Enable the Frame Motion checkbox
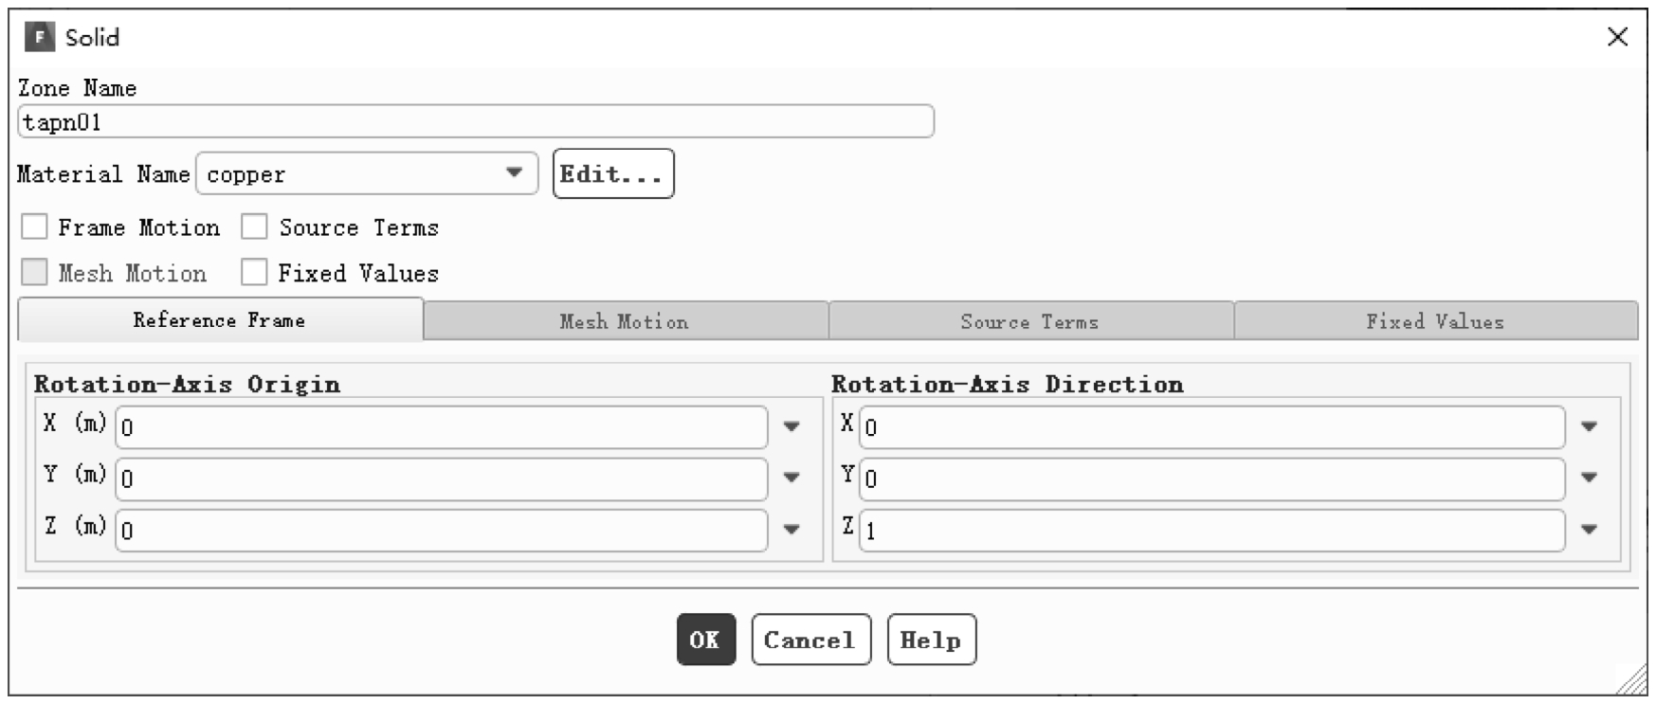Image resolution: width=1656 pixels, height=704 pixels. point(34,227)
